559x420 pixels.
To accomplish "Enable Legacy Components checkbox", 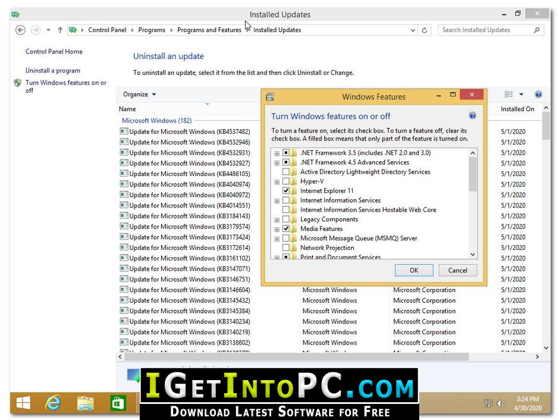I will (286, 220).
